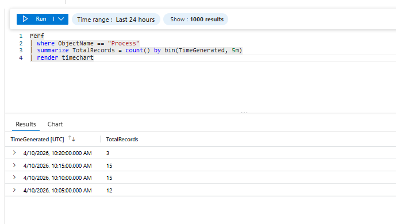Screen dimensions: 396x224
Task: Click the TotalRecords value 12
Action: [x=109, y=191]
